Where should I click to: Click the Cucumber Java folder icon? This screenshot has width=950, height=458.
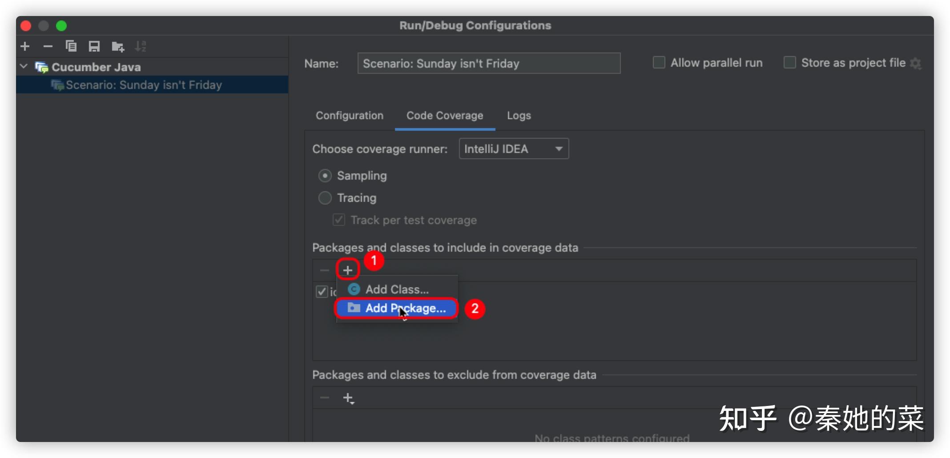click(x=42, y=67)
